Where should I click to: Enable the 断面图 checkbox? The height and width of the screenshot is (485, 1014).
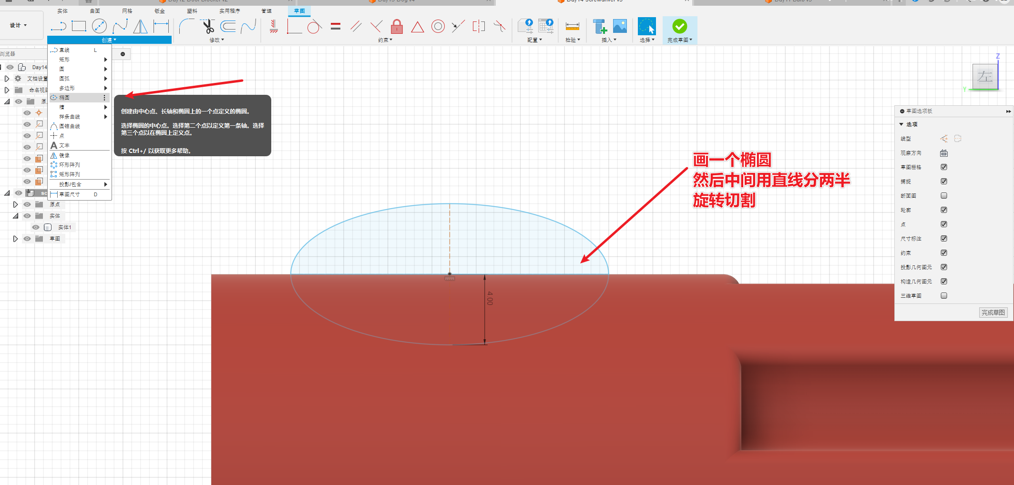[943, 196]
